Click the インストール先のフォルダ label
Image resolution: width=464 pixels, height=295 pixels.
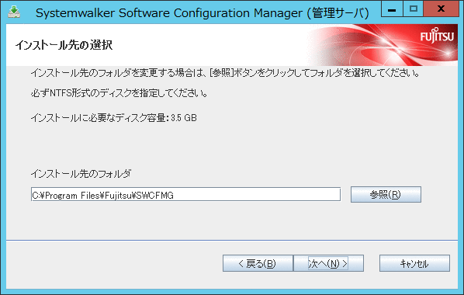tap(81, 174)
